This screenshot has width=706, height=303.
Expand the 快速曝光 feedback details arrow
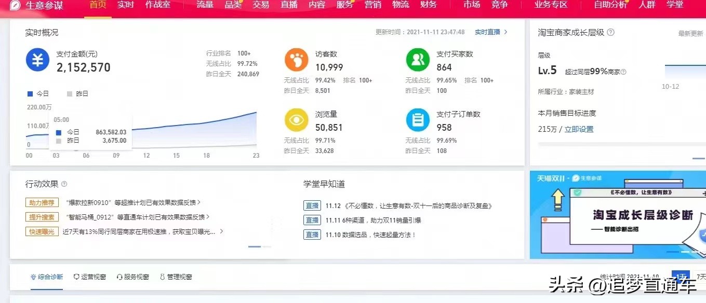tap(221, 231)
